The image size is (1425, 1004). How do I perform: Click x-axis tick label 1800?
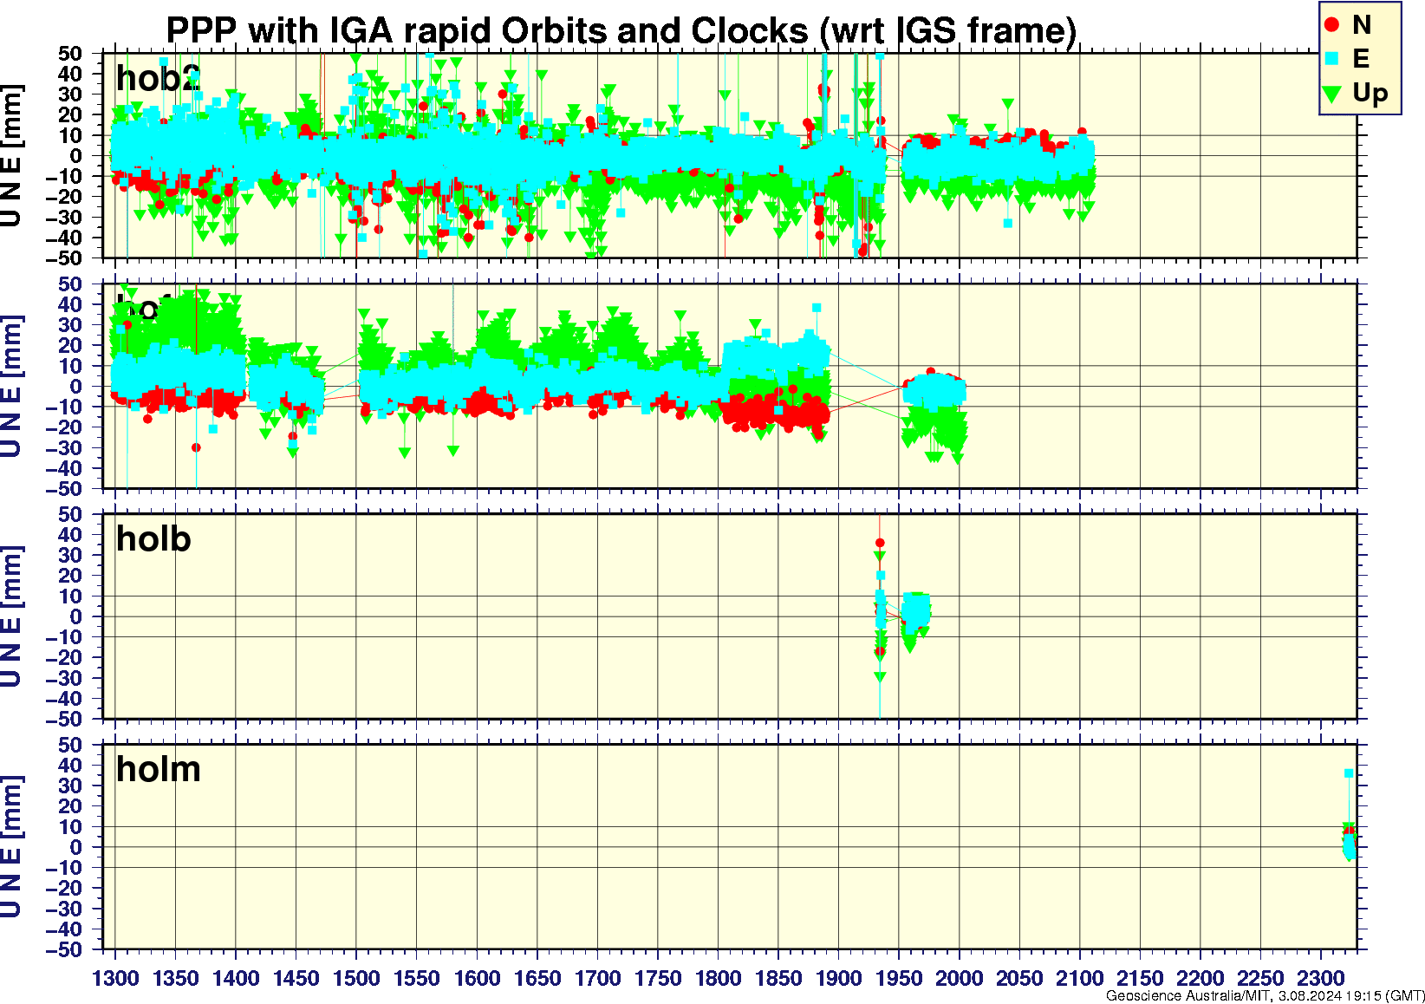[718, 978]
